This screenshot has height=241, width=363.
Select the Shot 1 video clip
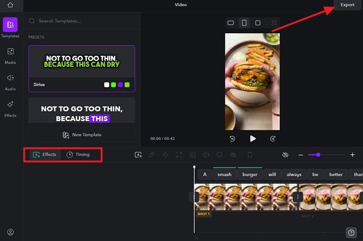pos(245,197)
